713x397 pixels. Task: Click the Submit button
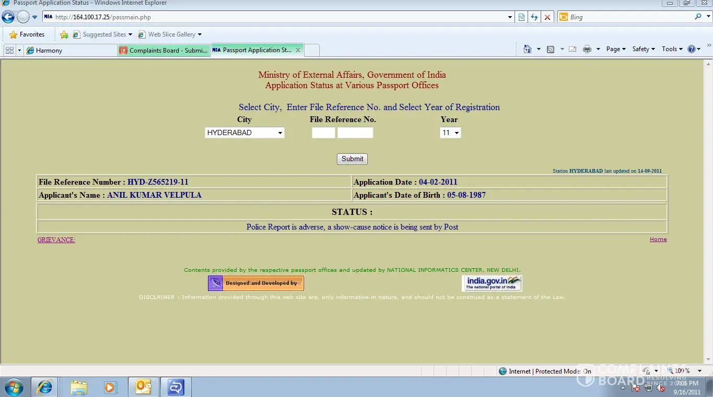pyautogui.click(x=352, y=159)
